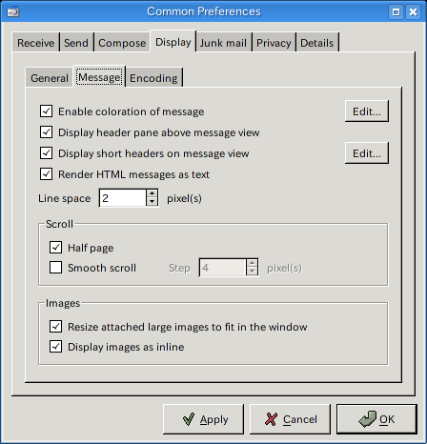Click the window menu icon in title bar
This screenshot has width=427, height=444.
pyautogui.click(x=13, y=12)
